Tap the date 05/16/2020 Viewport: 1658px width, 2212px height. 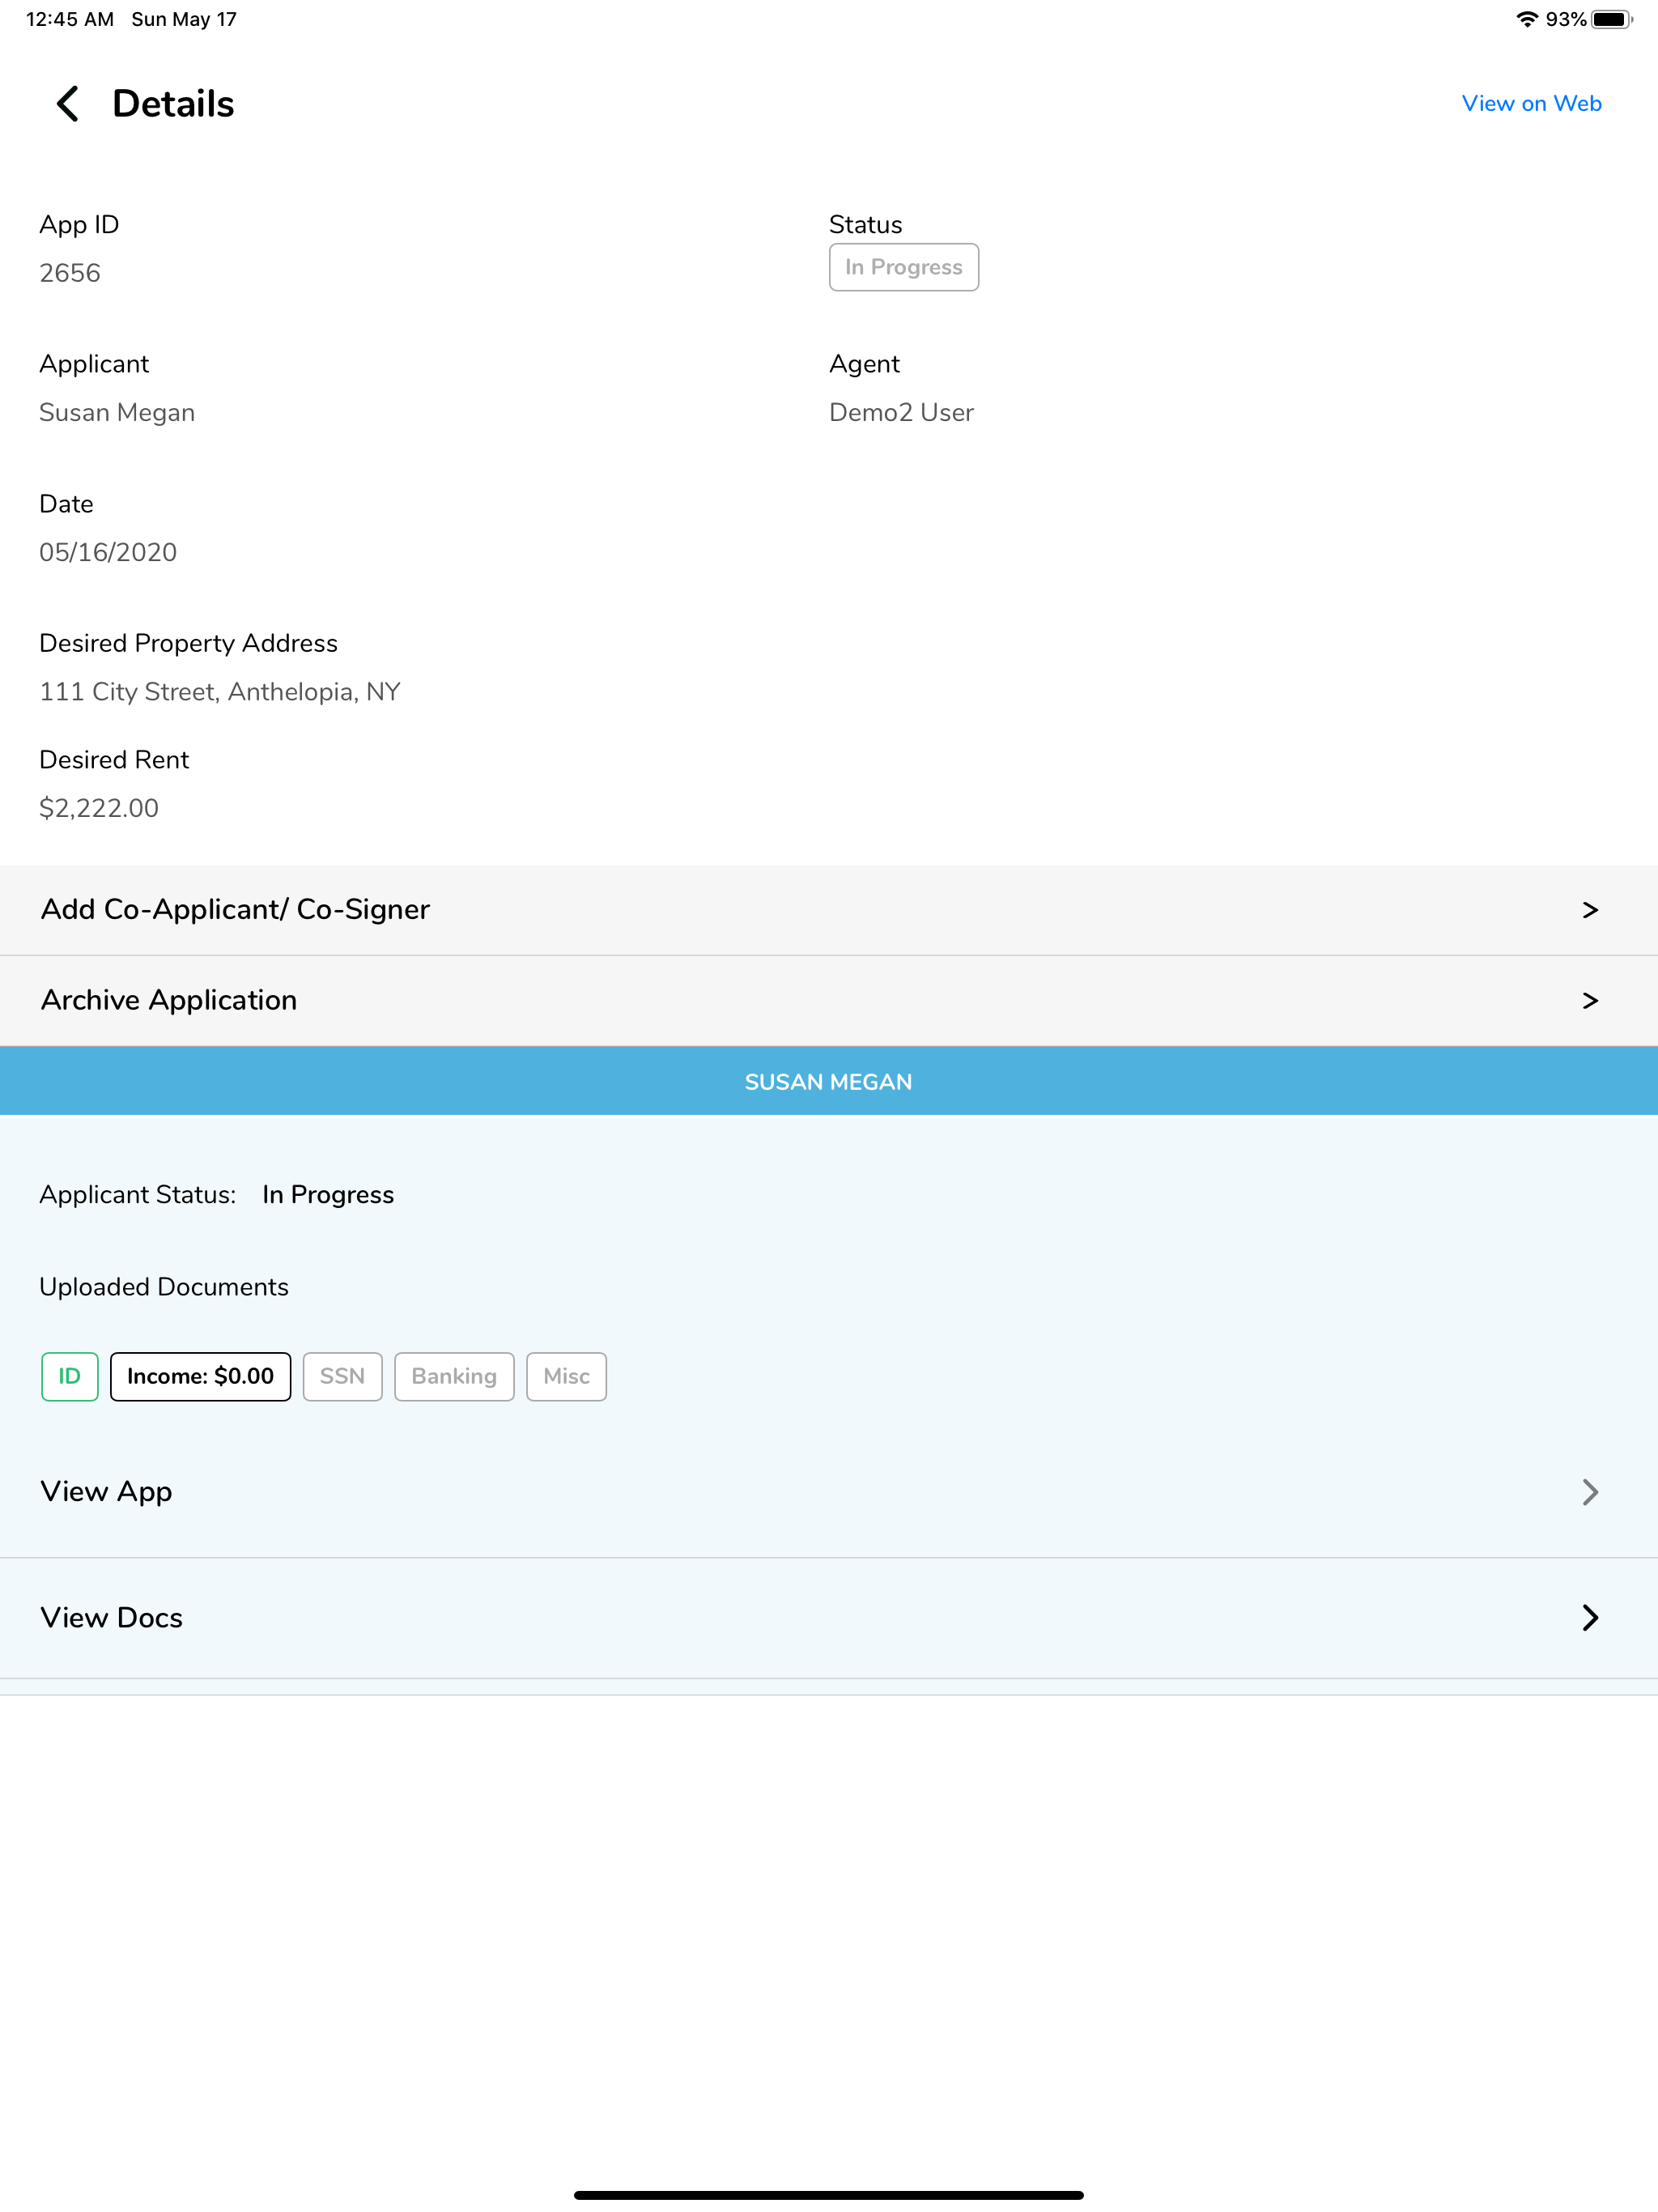108,552
